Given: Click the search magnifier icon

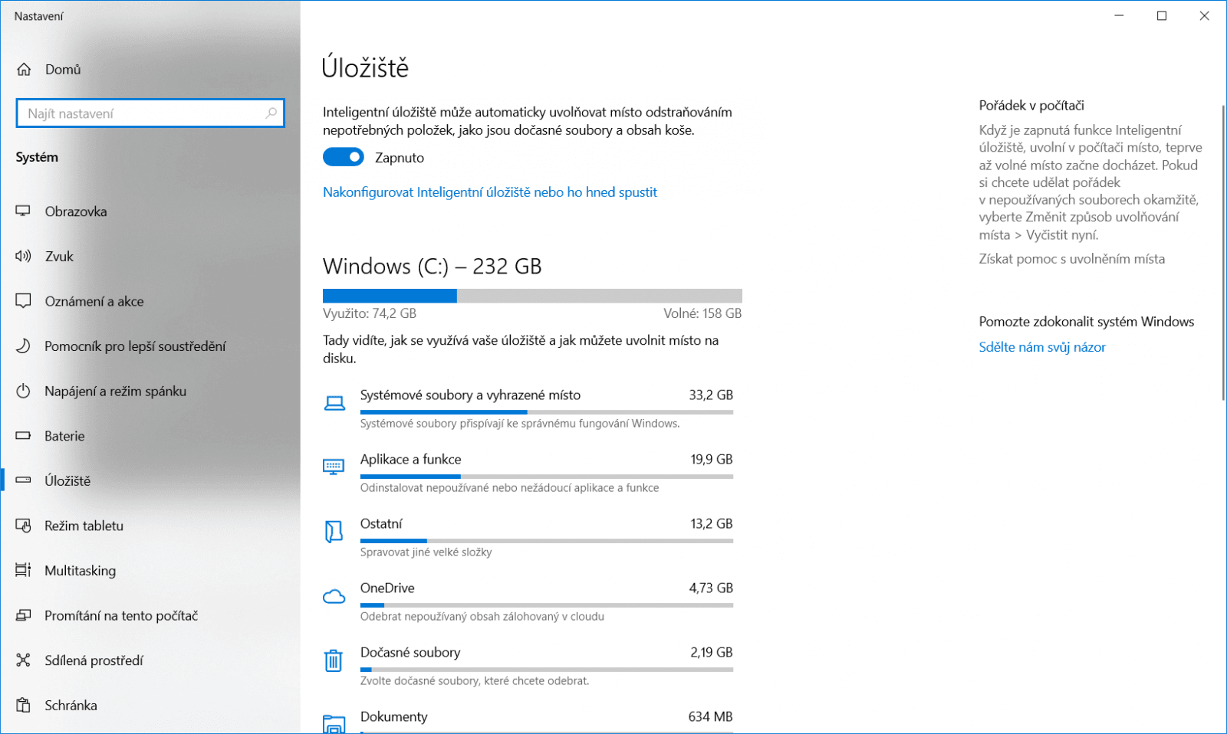Looking at the screenshot, I should pos(271,113).
